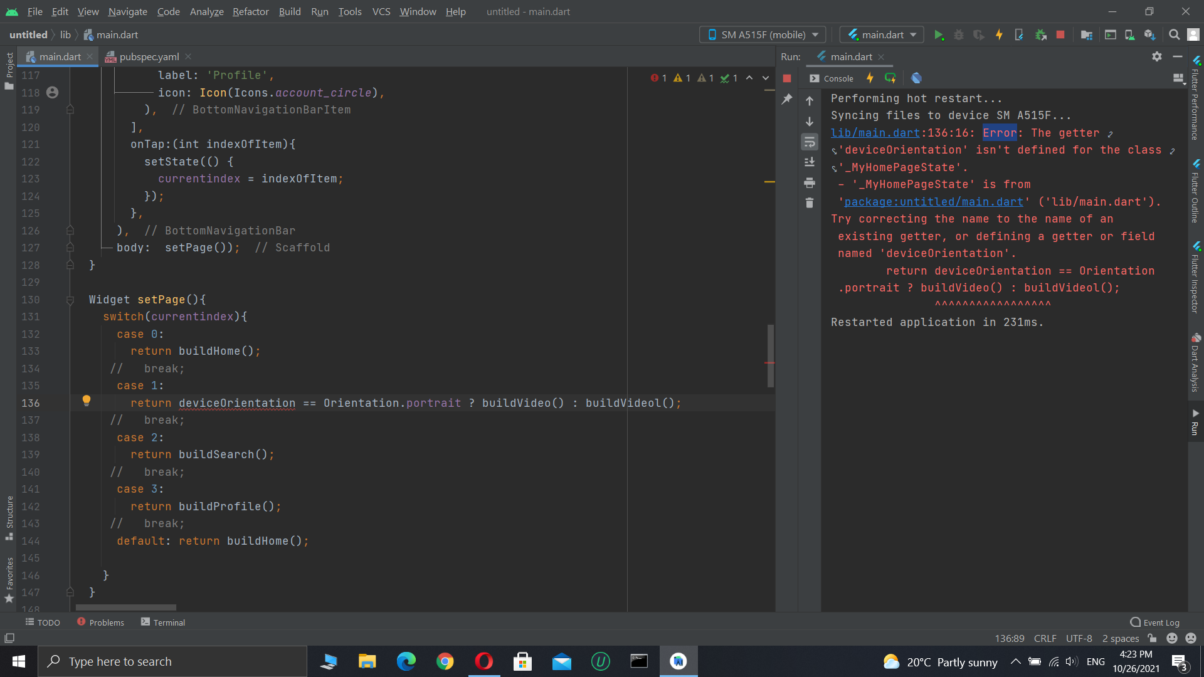Print the console output
This screenshot has width=1204, height=677.
810,183
